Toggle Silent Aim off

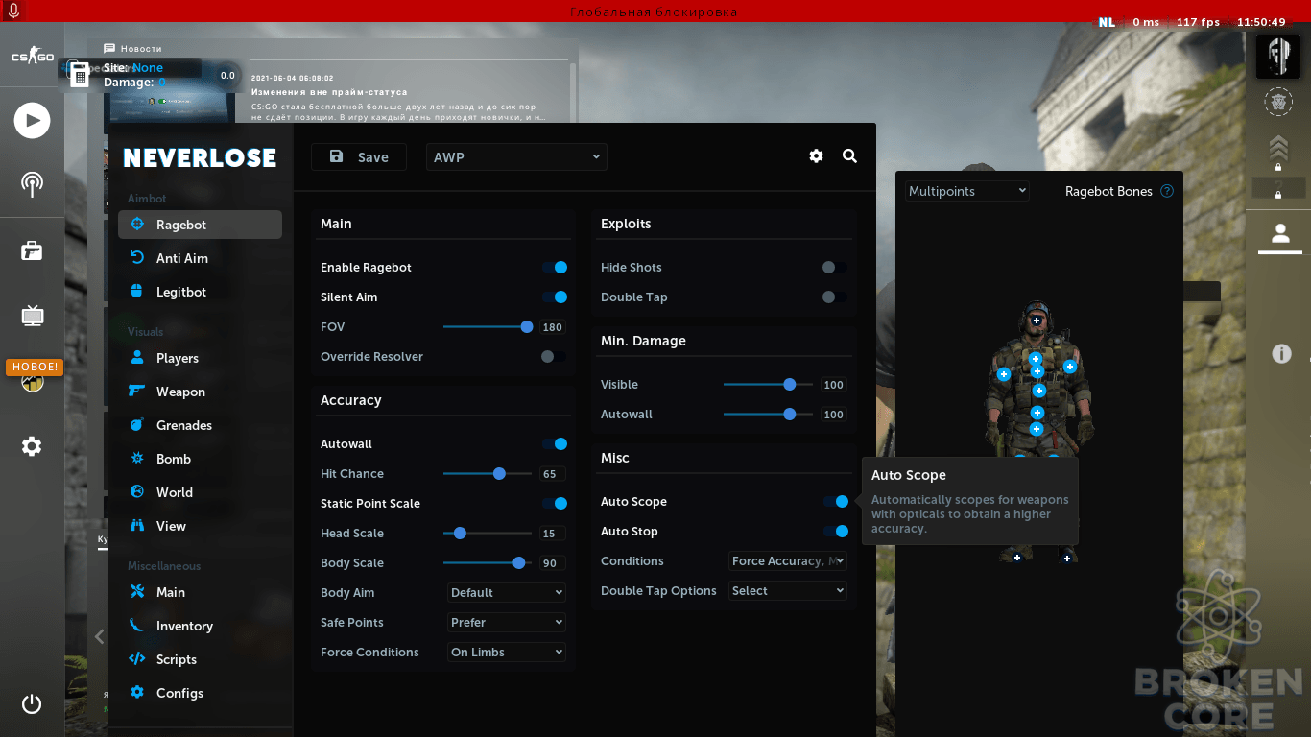(554, 297)
